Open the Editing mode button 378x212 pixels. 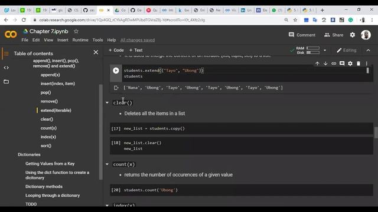point(347,50)
